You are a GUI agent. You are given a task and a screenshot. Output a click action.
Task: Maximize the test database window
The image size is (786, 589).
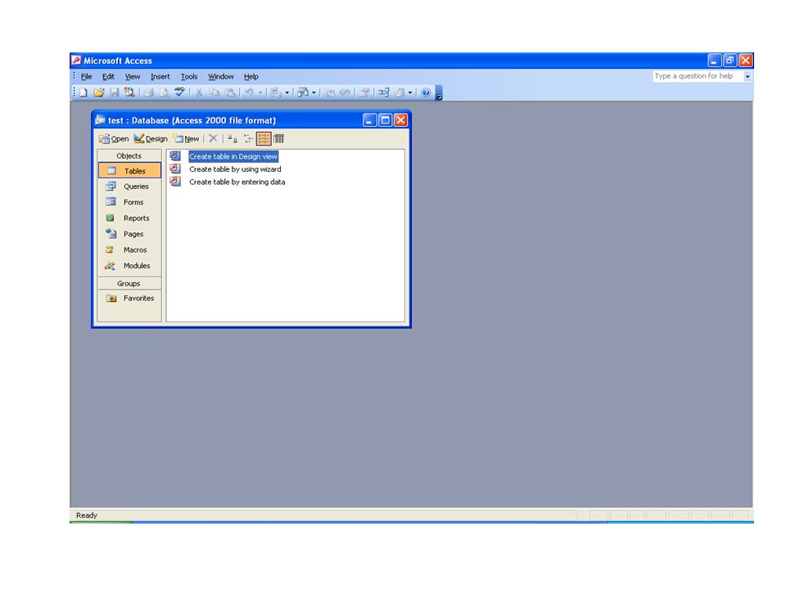(385, 120)
